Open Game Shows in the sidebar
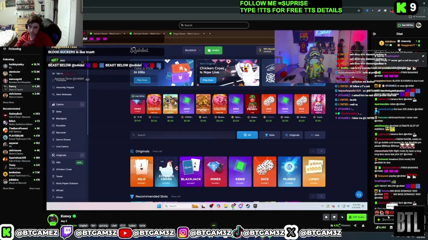Screen dimensions: 428x240 coord(63,140)
